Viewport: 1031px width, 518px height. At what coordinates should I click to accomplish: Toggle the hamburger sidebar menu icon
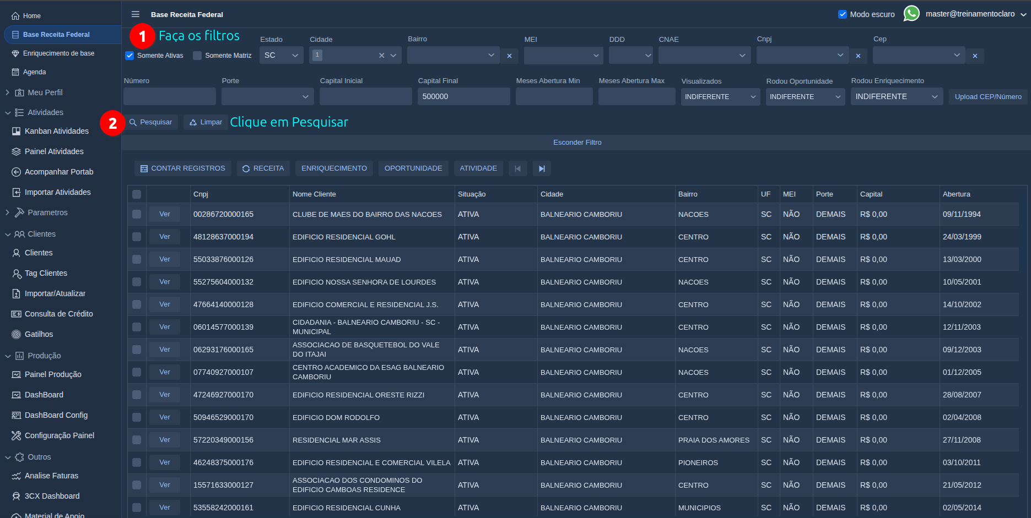click(x=136, y=14)
